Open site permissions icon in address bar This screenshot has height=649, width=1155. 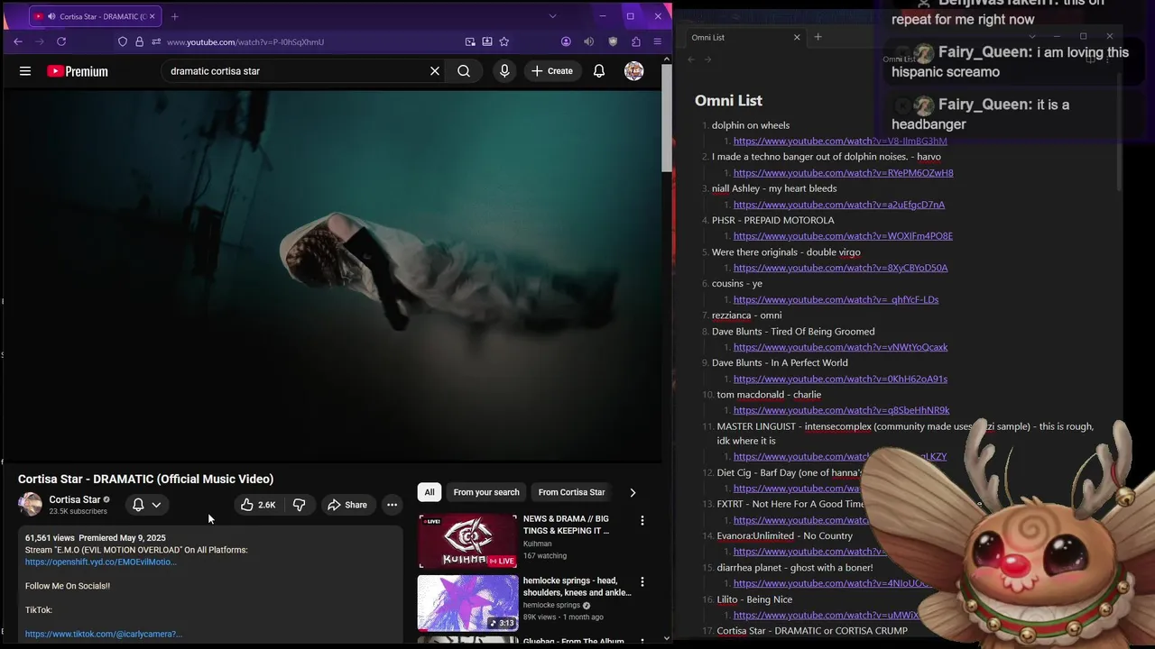click(156, 41)
